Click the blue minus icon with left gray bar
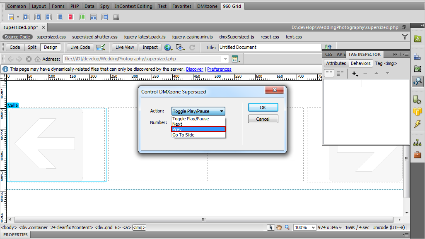 (x=60, y=17)
